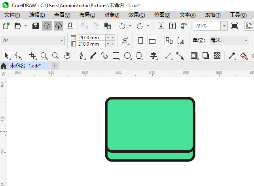Screen dimensions: 254x186
Task: Click the Import icon
Action: pyautogui.click(x=161, y=26)
